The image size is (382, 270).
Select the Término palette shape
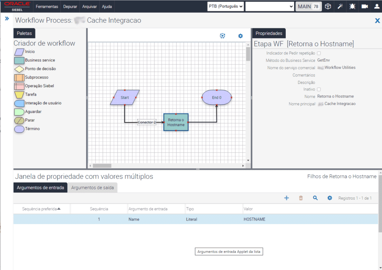pyautogui.click(x=19, y=129)
